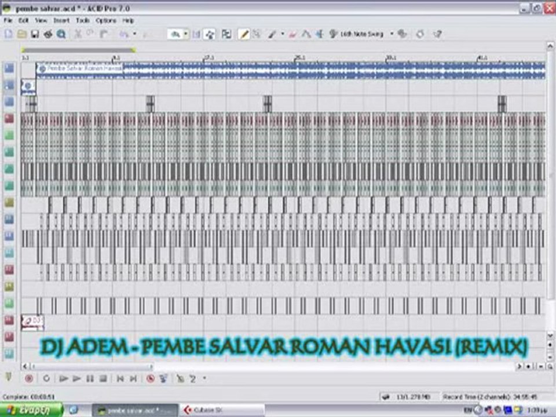Click the second track header icon
The height and width of the screenshot is (417, 556).
(9, 85)
